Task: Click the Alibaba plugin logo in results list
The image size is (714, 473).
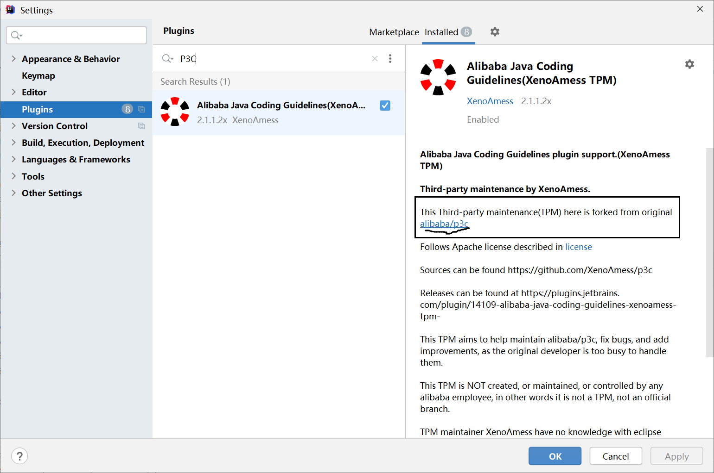Action: 175,112
